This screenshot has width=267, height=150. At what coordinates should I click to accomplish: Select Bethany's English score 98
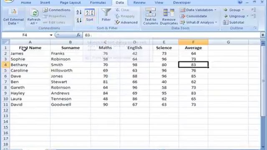[134, 65]
